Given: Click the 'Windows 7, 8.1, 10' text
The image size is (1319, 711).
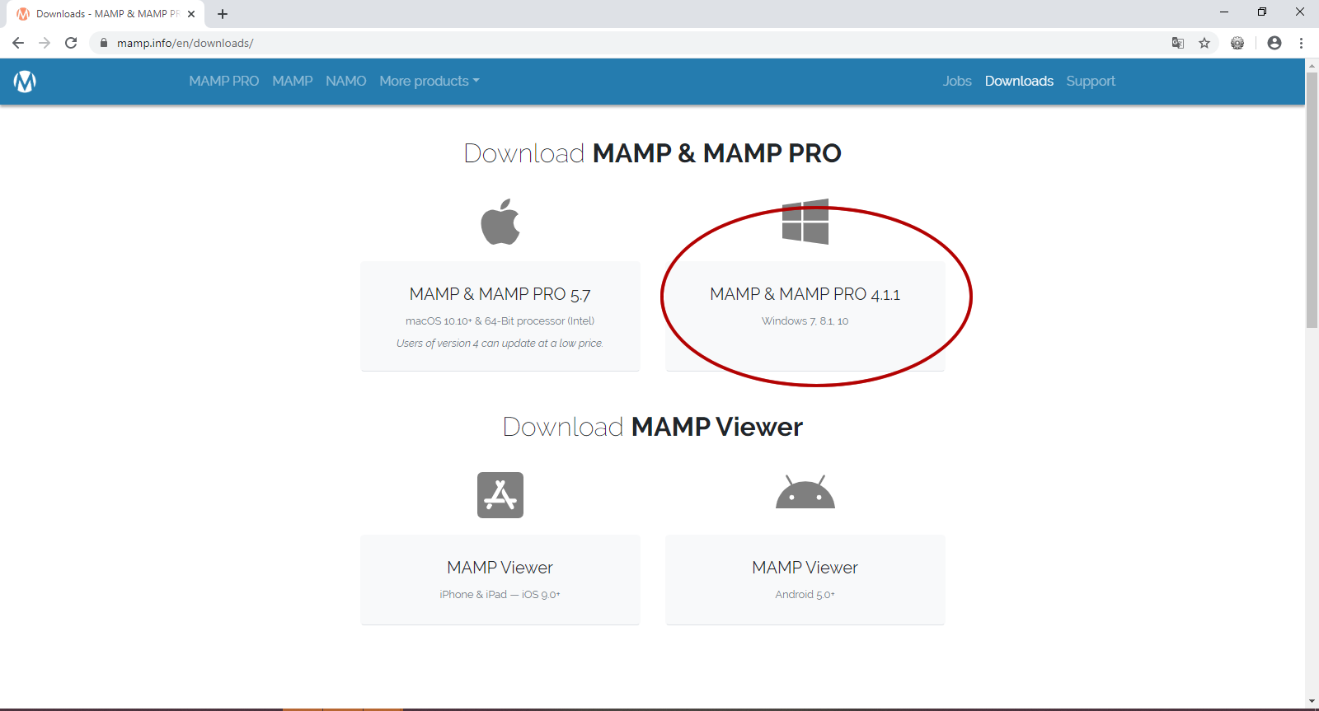Looking at the screenshot, I should coord(805,320).
